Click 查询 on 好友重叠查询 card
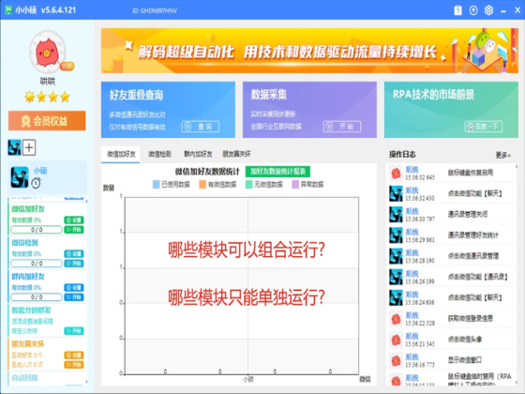The width and height of the screenshot is (525, 394). pos(201,127)
